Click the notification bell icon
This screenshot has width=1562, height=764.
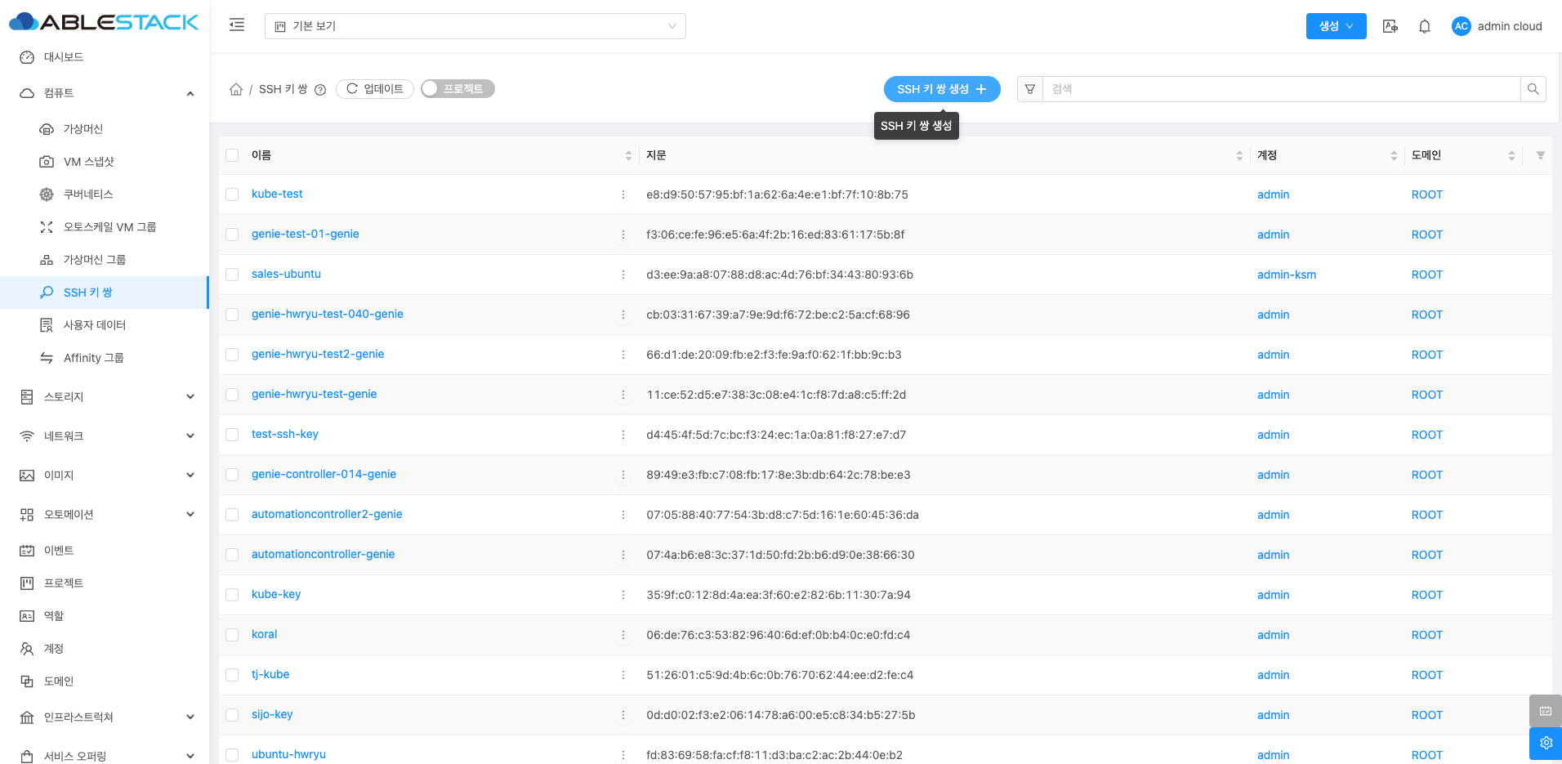(x=1424, y=26)
